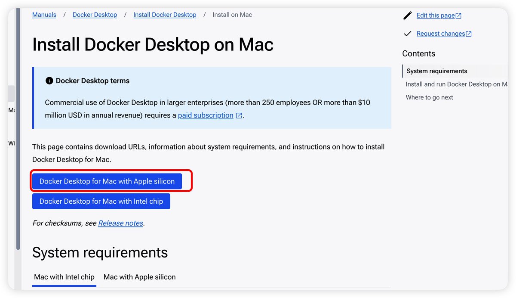Click the System requirements heading
Screen dimensions: 516x298
click(100, 252)
